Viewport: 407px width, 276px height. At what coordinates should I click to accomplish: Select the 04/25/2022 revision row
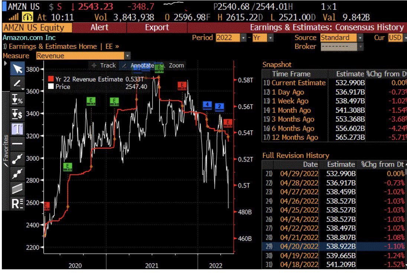click(333, 210)
